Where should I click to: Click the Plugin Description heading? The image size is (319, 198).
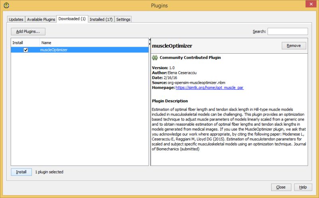point(170,101)
